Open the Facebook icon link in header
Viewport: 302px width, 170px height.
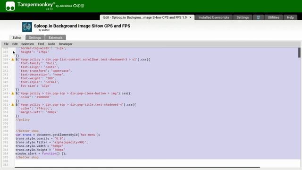[79, 6]
